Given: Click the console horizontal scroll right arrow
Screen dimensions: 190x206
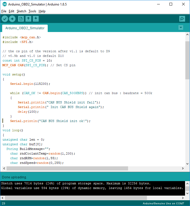Looking at the screenshot, I should coord(183,198).
